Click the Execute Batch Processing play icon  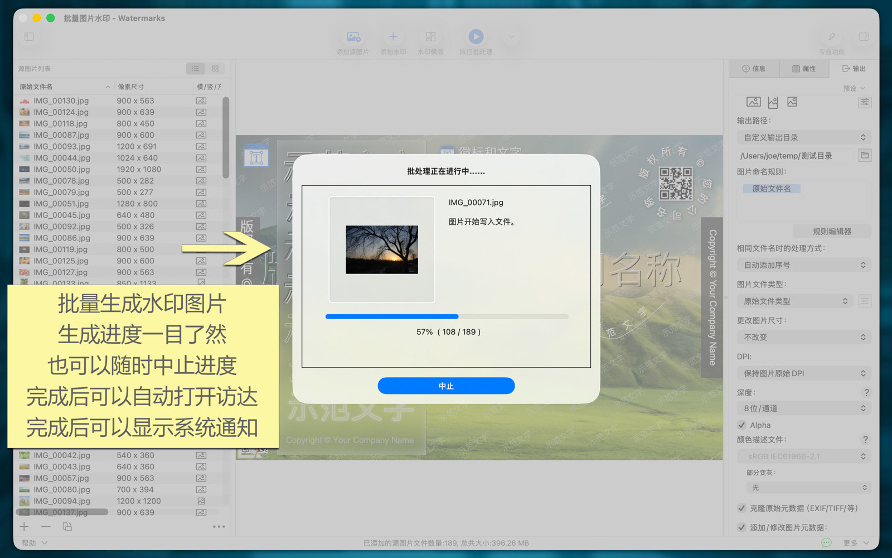(476, 37)
